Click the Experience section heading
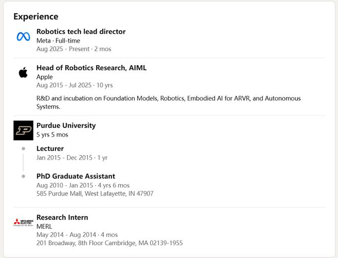 (x=36, y=16)
